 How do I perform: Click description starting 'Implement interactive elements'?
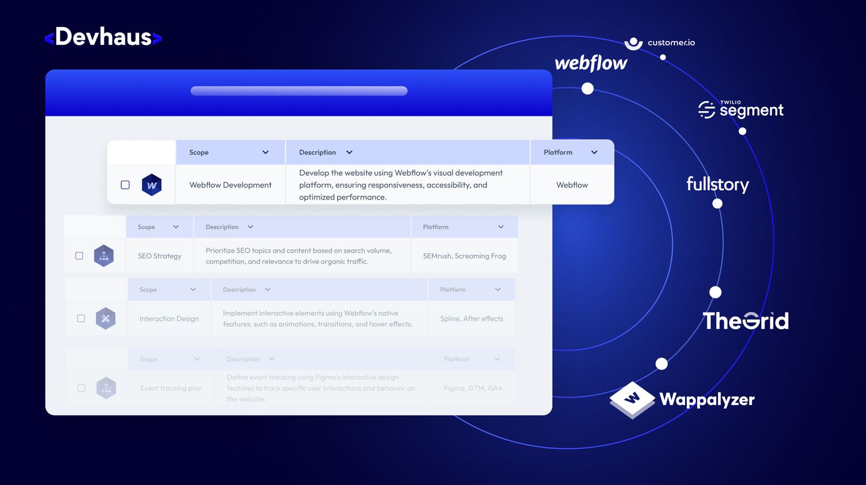tap(318, 318)
